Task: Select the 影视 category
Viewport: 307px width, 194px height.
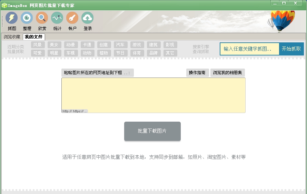Action: coord(170,45)
